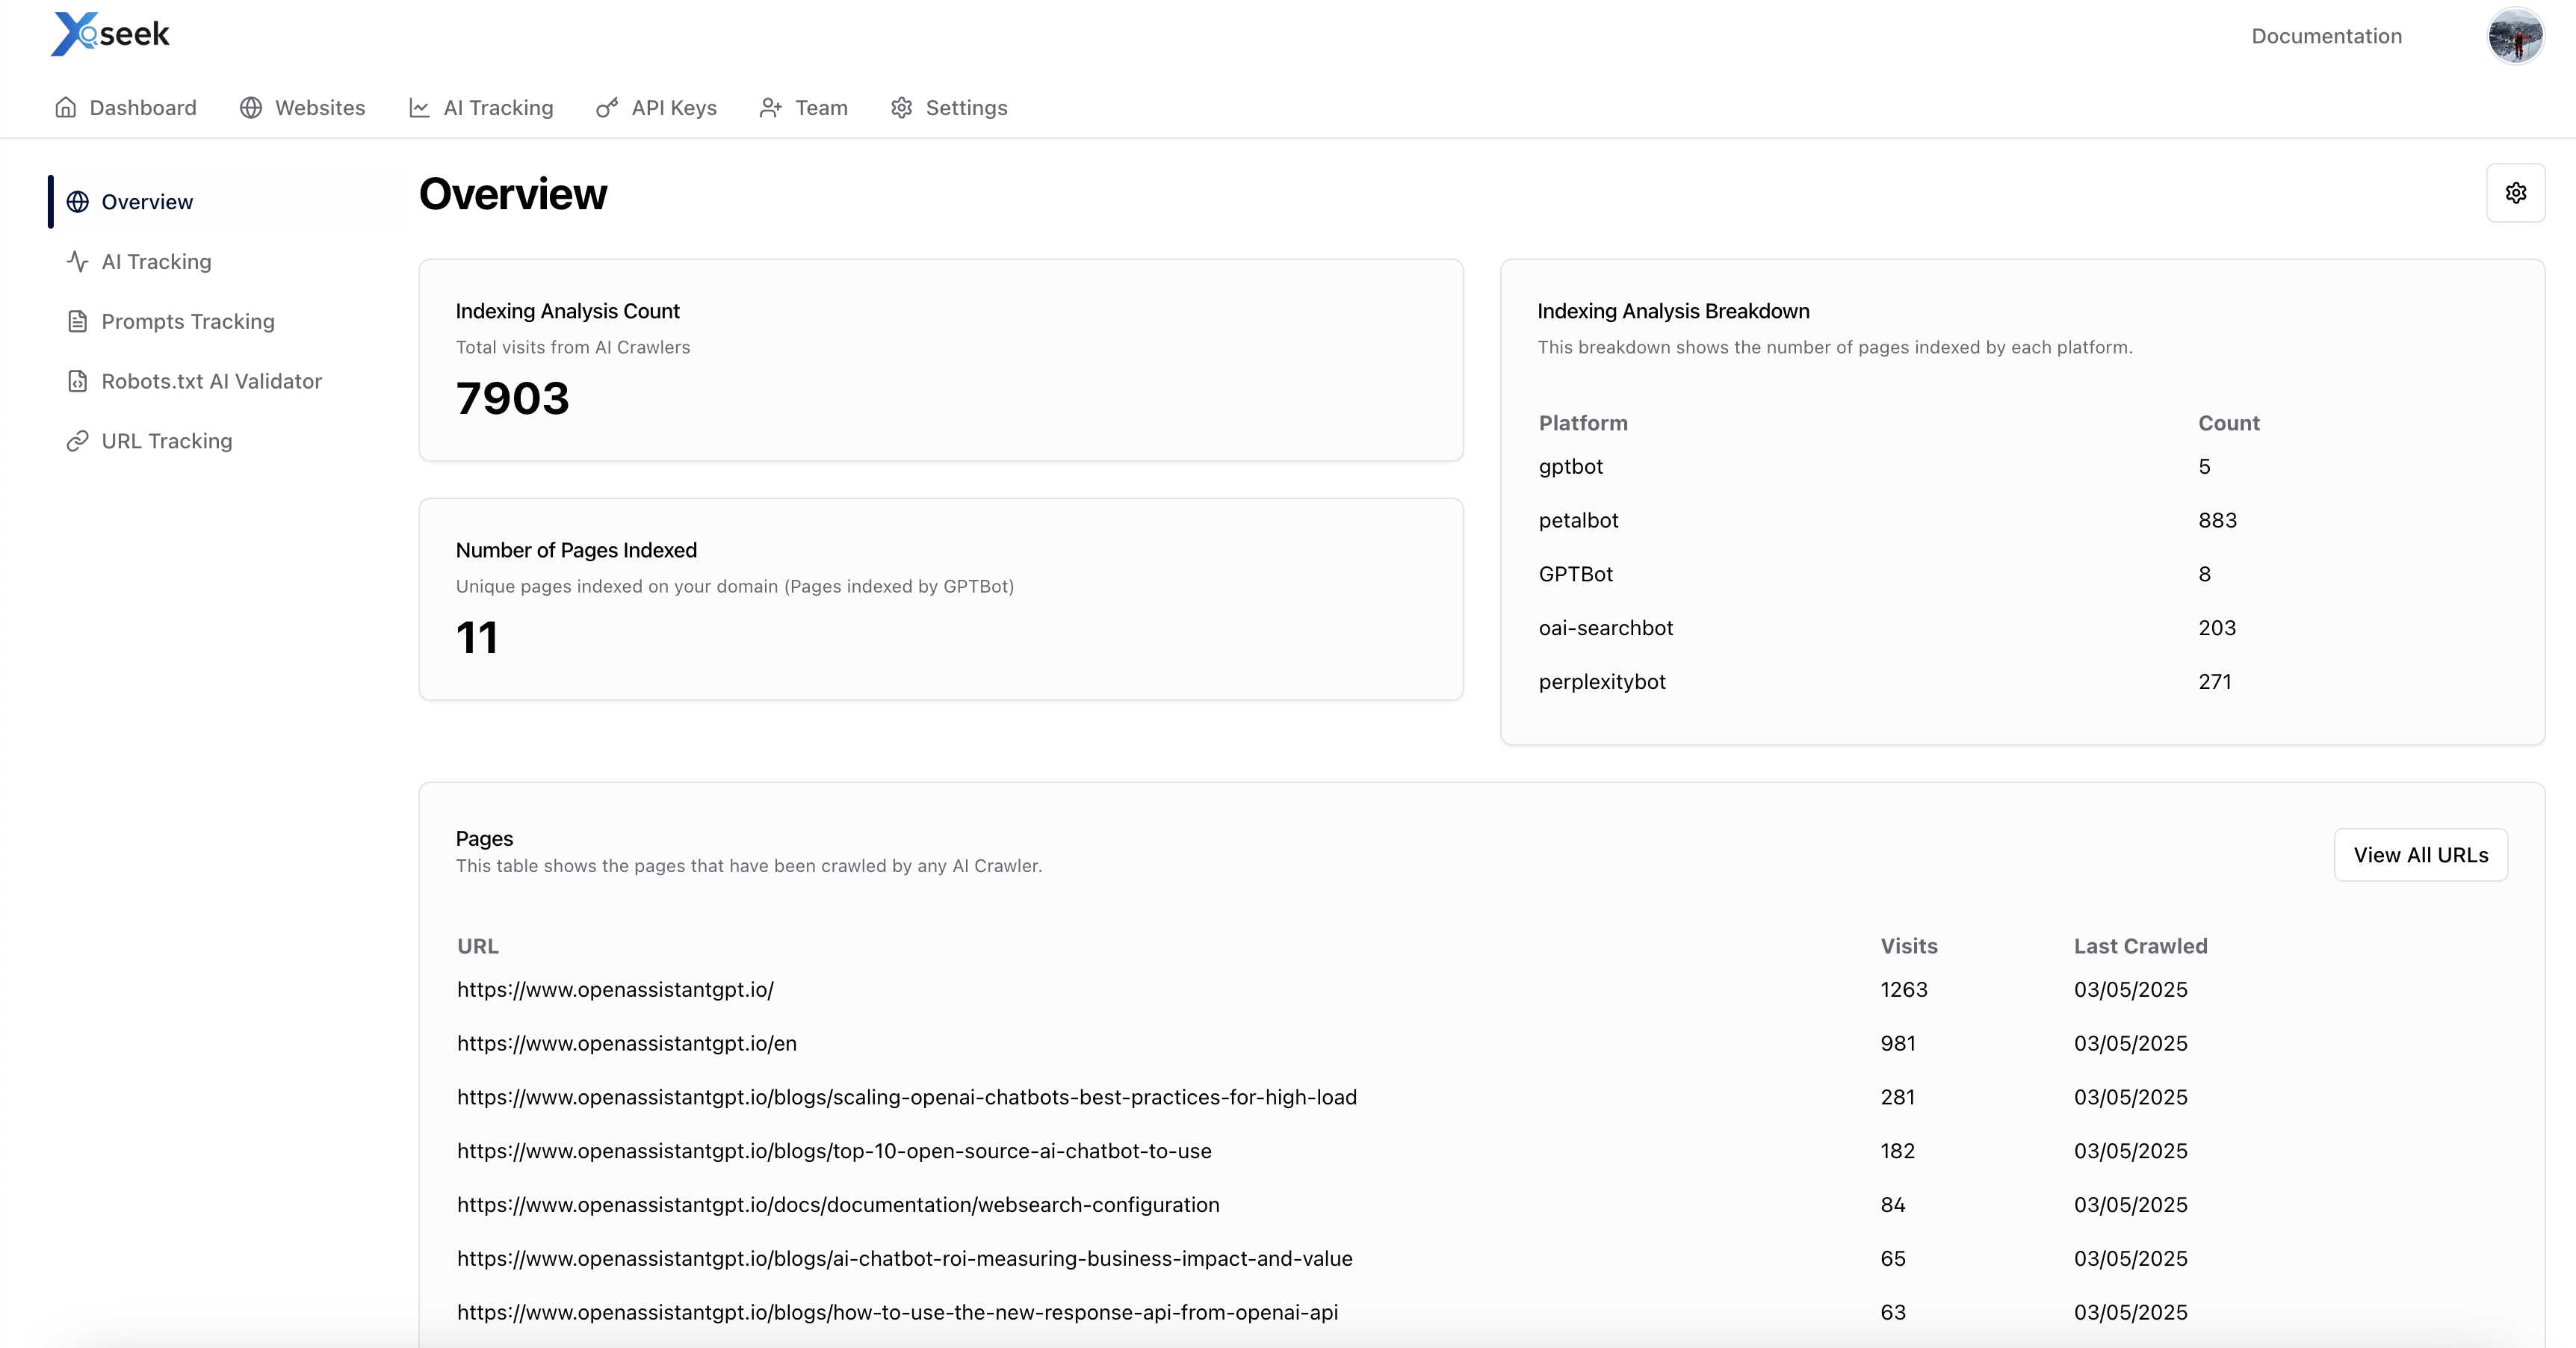Image resolution: width=2576 pixels, height=1348 pixels.
Task: Click the oai-searchbot platform row
Action: click(1606, 628)
